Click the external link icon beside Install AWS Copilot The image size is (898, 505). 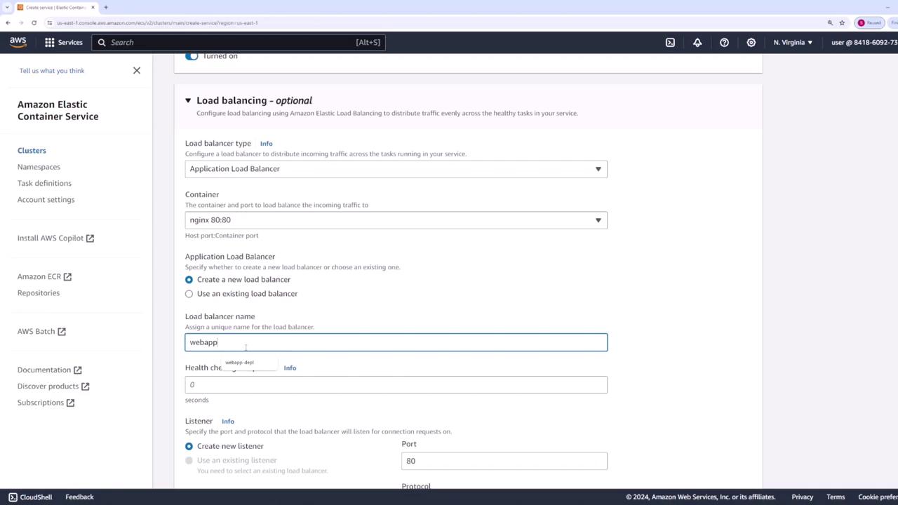[x=90, y=238]
